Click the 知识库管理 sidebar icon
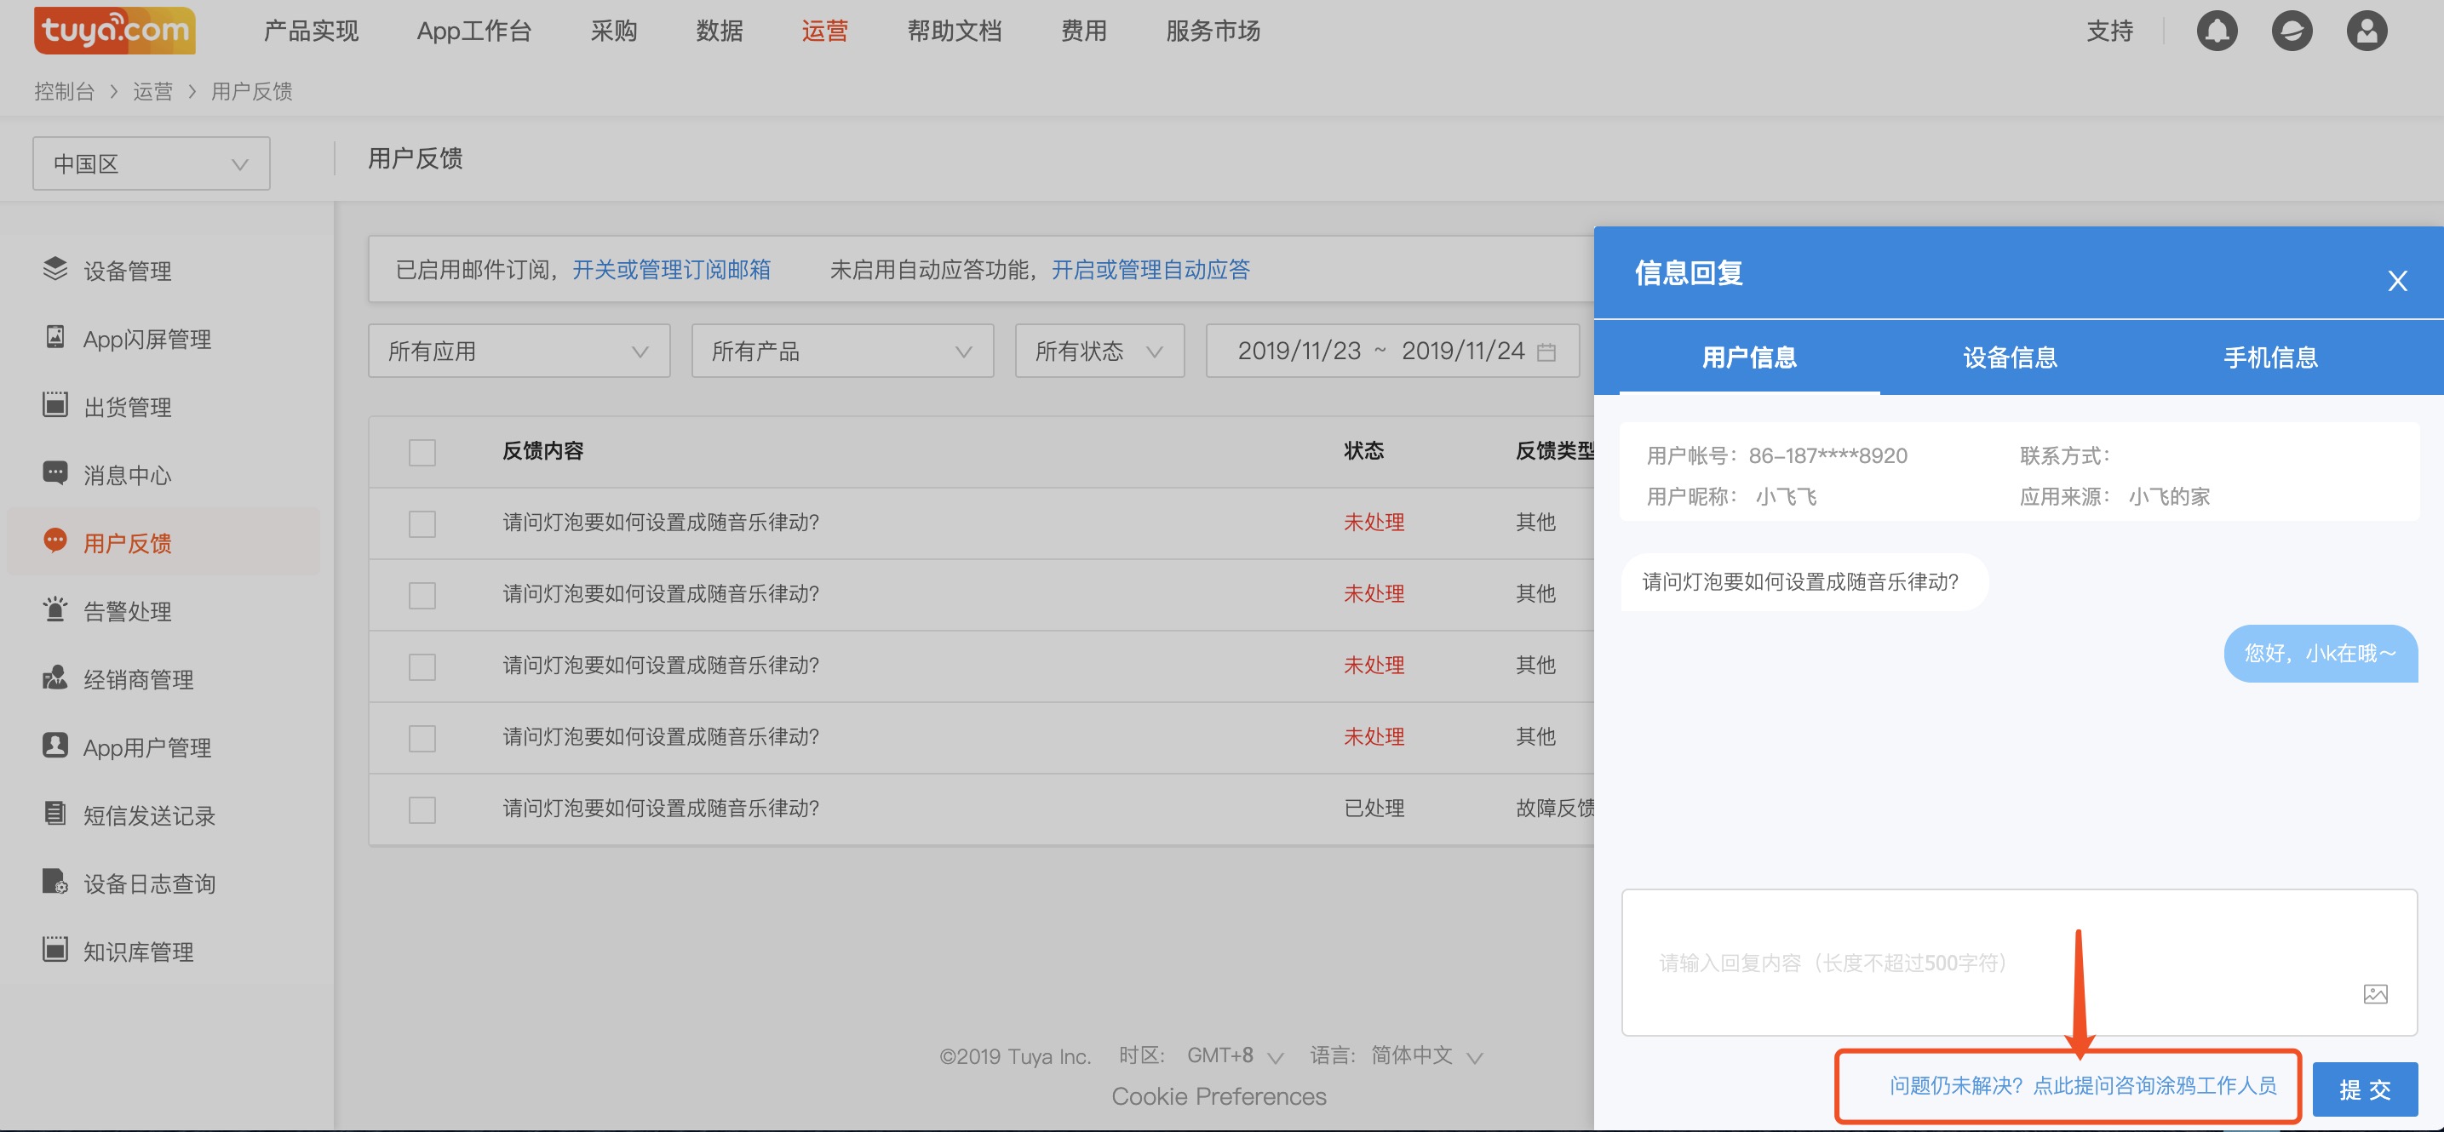 click(x=55, y=949)
